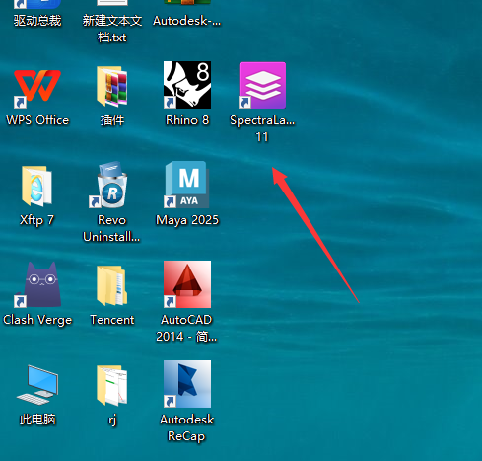The image size is (482, 461).
Task: Click the 驱动总裁 icon label
Action: pyautogui.click(x=37, y=21)
